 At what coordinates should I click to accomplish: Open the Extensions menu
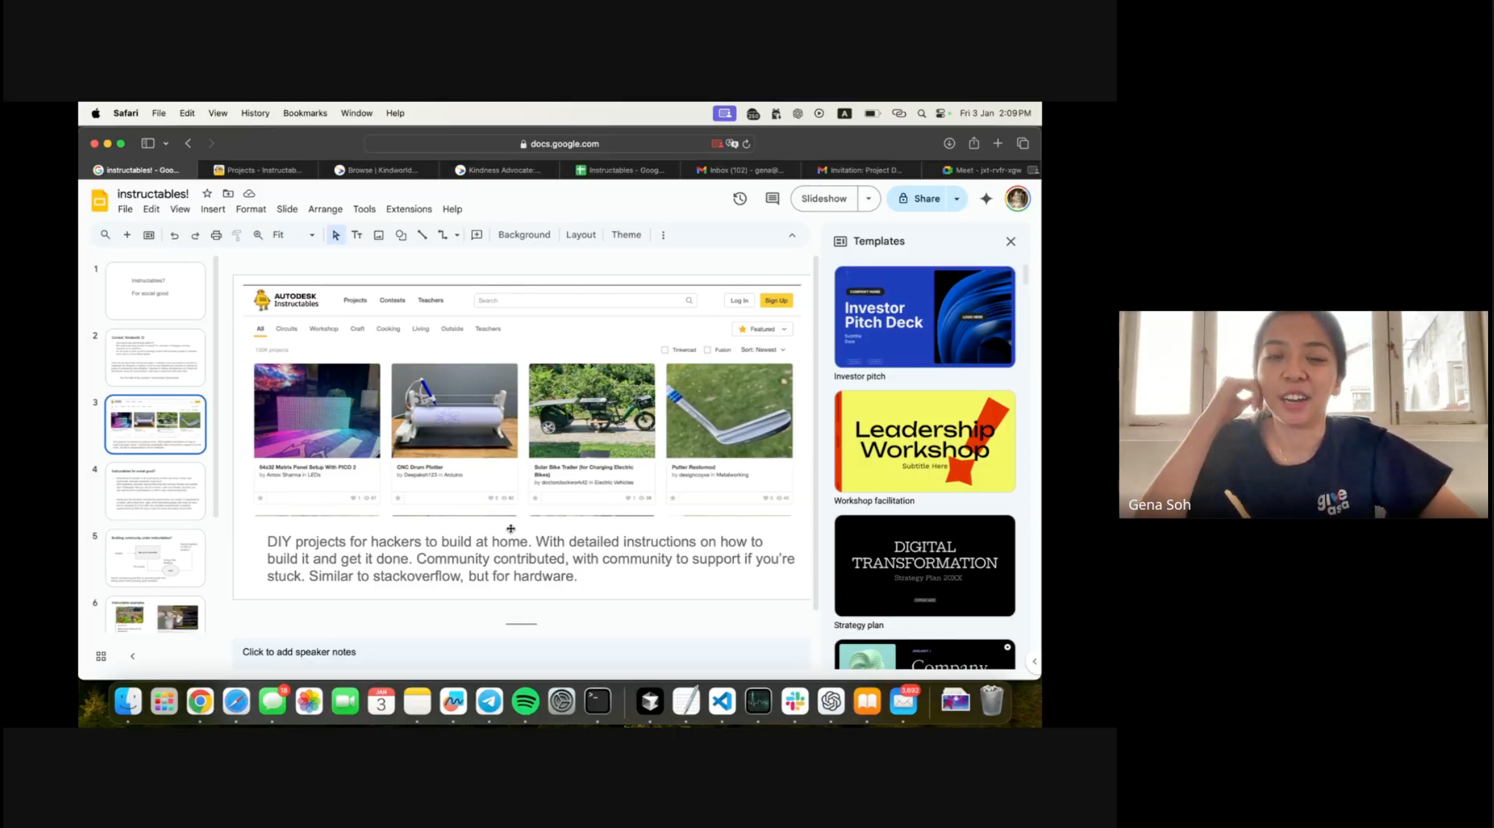[x=408, y=209]
